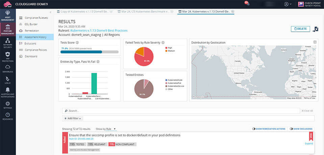Close the Copy of Kubernetes tab
This screenshot has height=155, width=324.
pos(111,11)
